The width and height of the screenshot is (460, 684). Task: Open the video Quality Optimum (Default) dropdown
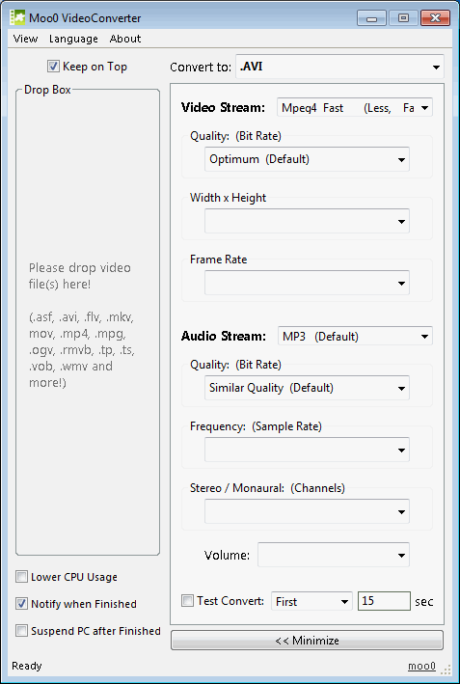point(307,159)
